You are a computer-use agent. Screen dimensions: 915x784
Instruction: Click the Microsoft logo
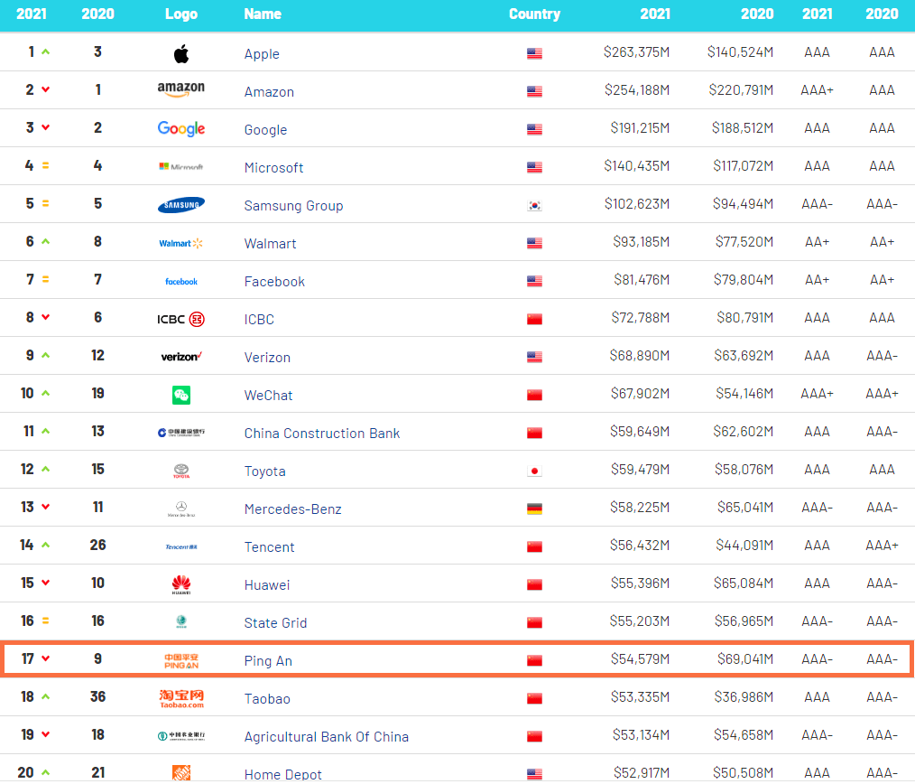[x=180, y=166]
